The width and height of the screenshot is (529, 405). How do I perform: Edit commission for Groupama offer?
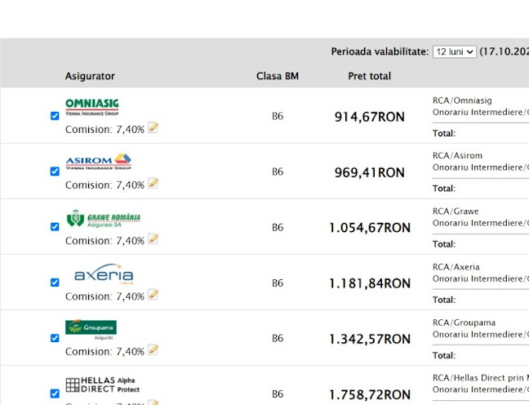[x=153, y=350]
